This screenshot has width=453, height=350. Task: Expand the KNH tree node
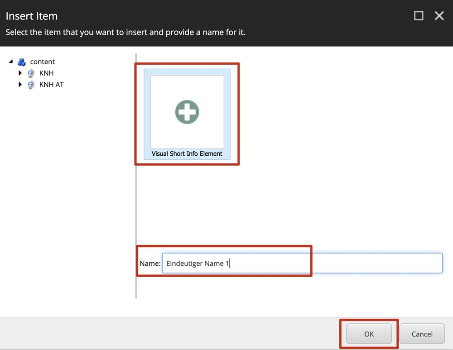click(20, 73)
